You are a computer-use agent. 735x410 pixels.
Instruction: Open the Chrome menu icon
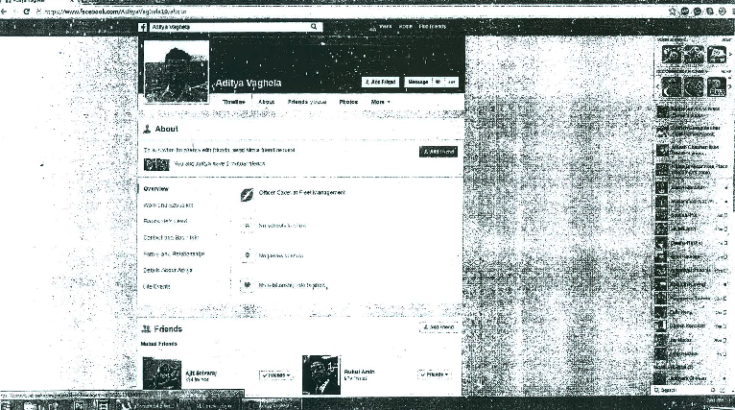pyautogui.click(x=732, y=12)
